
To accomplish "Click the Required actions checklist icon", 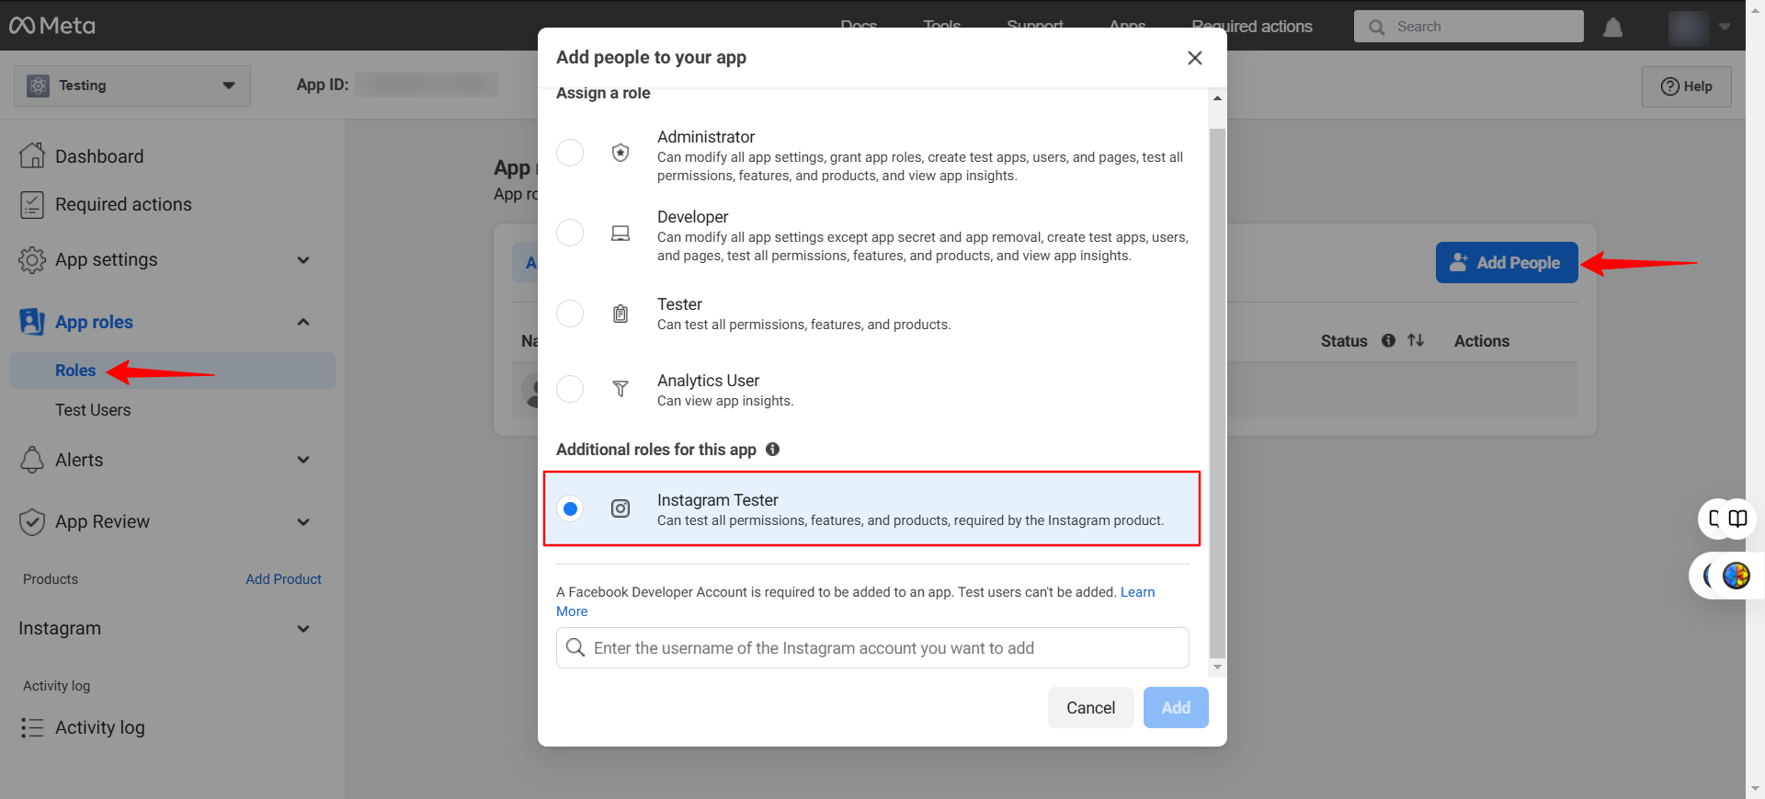I will tap(32, 205).
